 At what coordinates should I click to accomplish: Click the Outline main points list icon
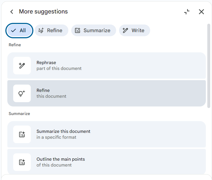click(x=22, y=162)
